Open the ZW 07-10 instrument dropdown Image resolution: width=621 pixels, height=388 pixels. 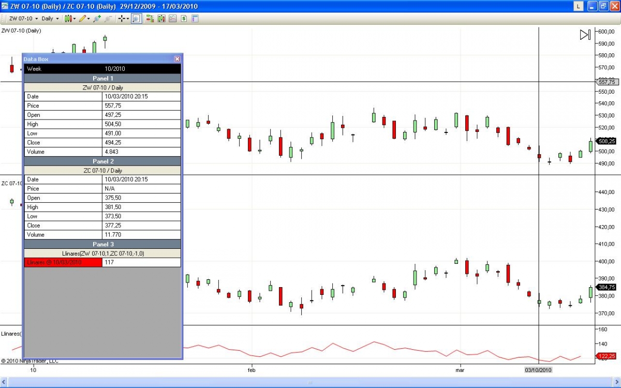24,19
